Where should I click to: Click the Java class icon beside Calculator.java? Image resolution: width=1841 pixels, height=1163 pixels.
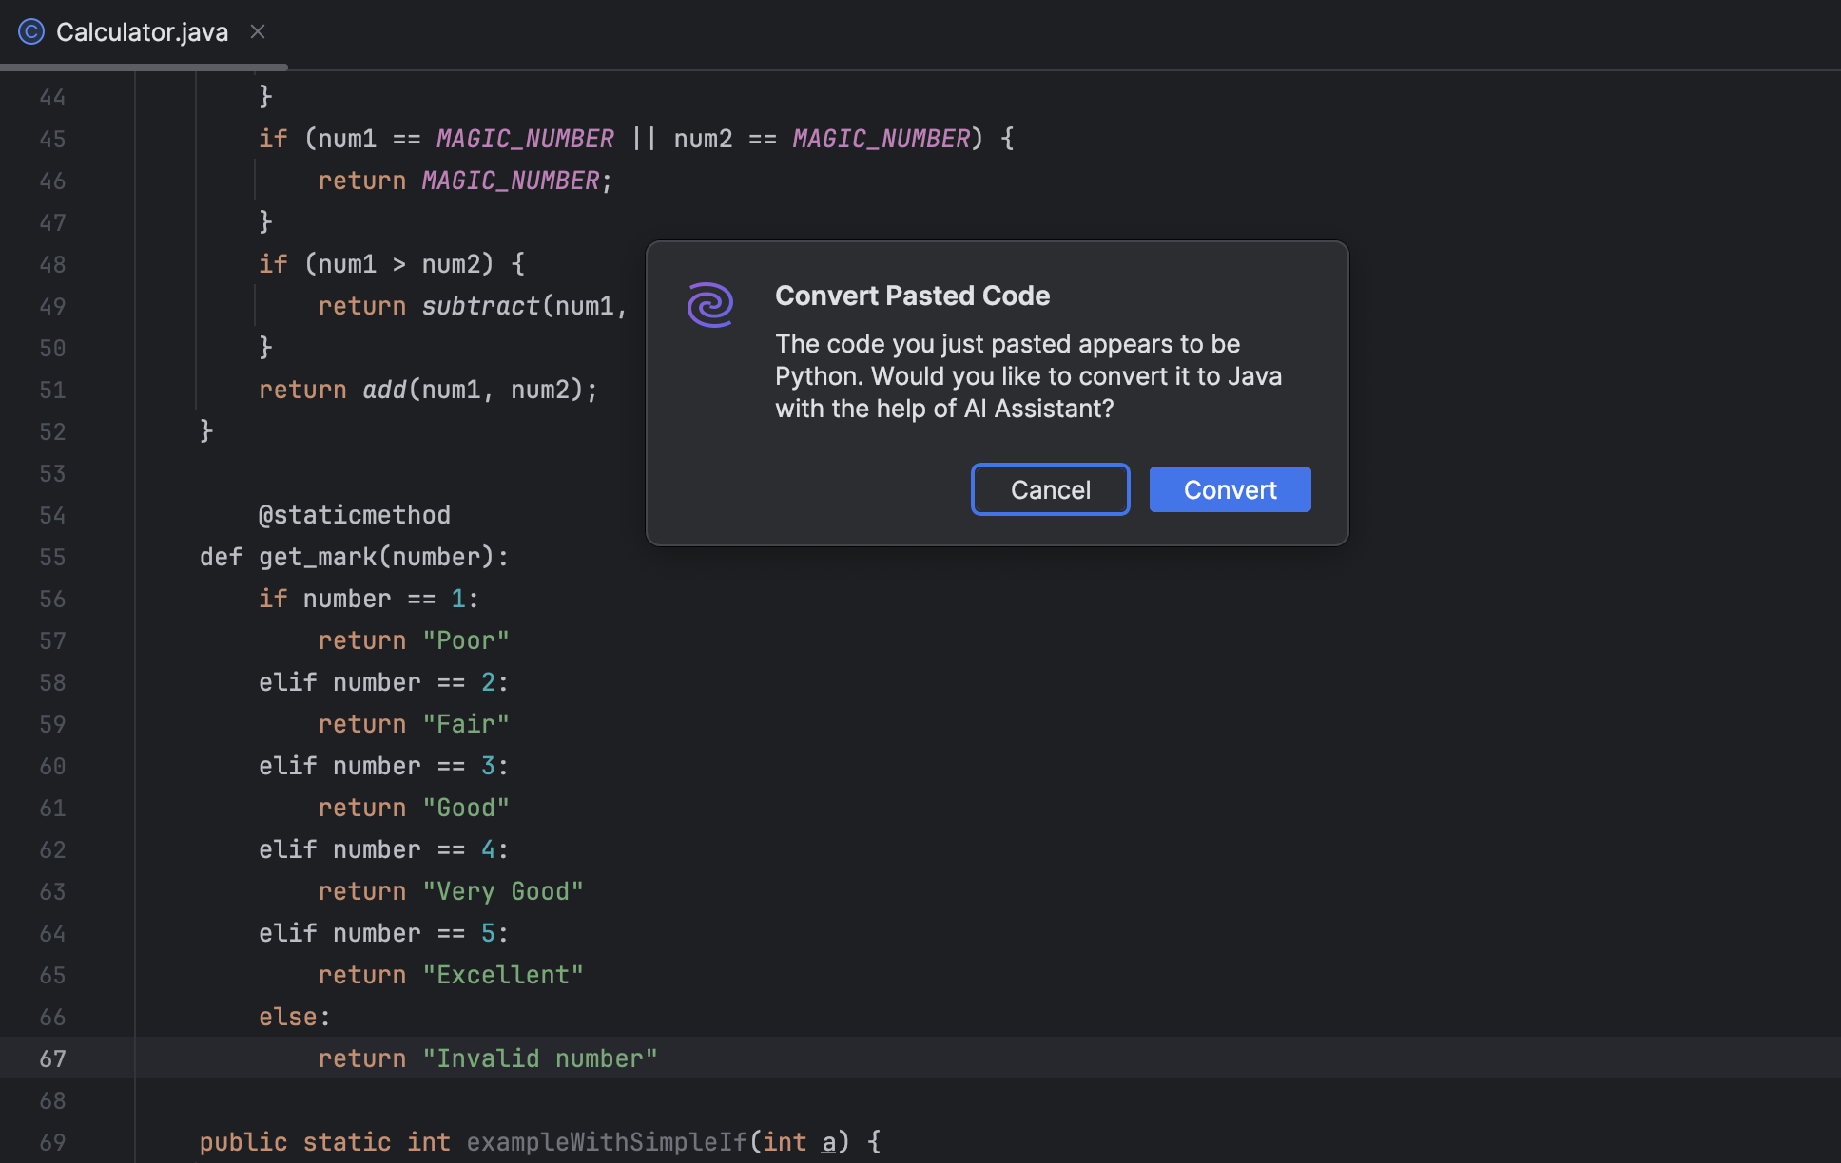coord(31,31)
